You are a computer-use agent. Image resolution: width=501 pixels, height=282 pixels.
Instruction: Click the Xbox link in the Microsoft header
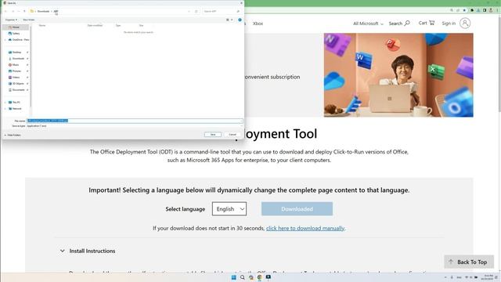tap(258, 23)
